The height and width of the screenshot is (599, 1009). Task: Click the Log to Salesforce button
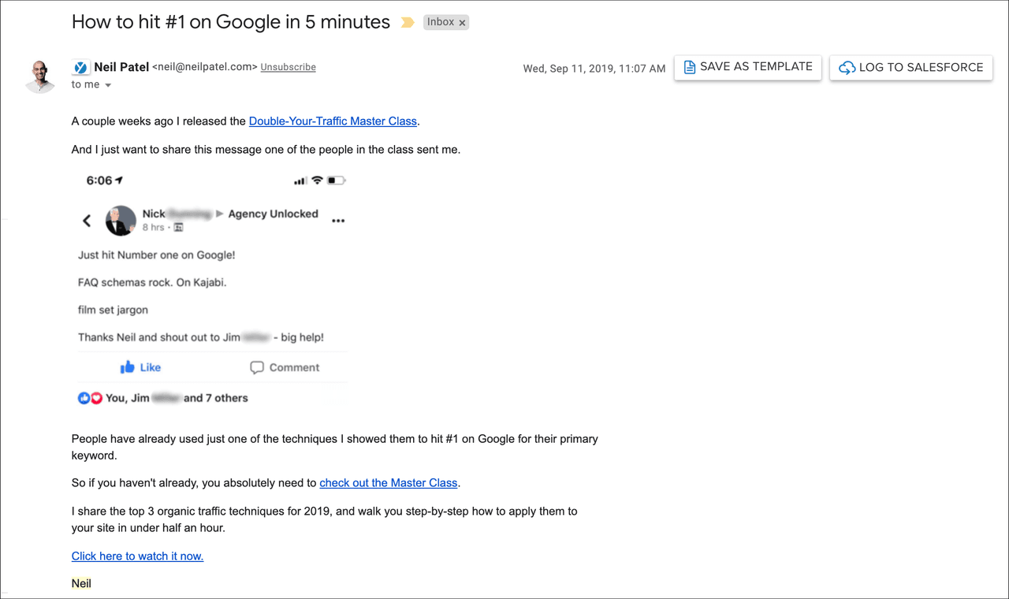[x=910, y=68]
